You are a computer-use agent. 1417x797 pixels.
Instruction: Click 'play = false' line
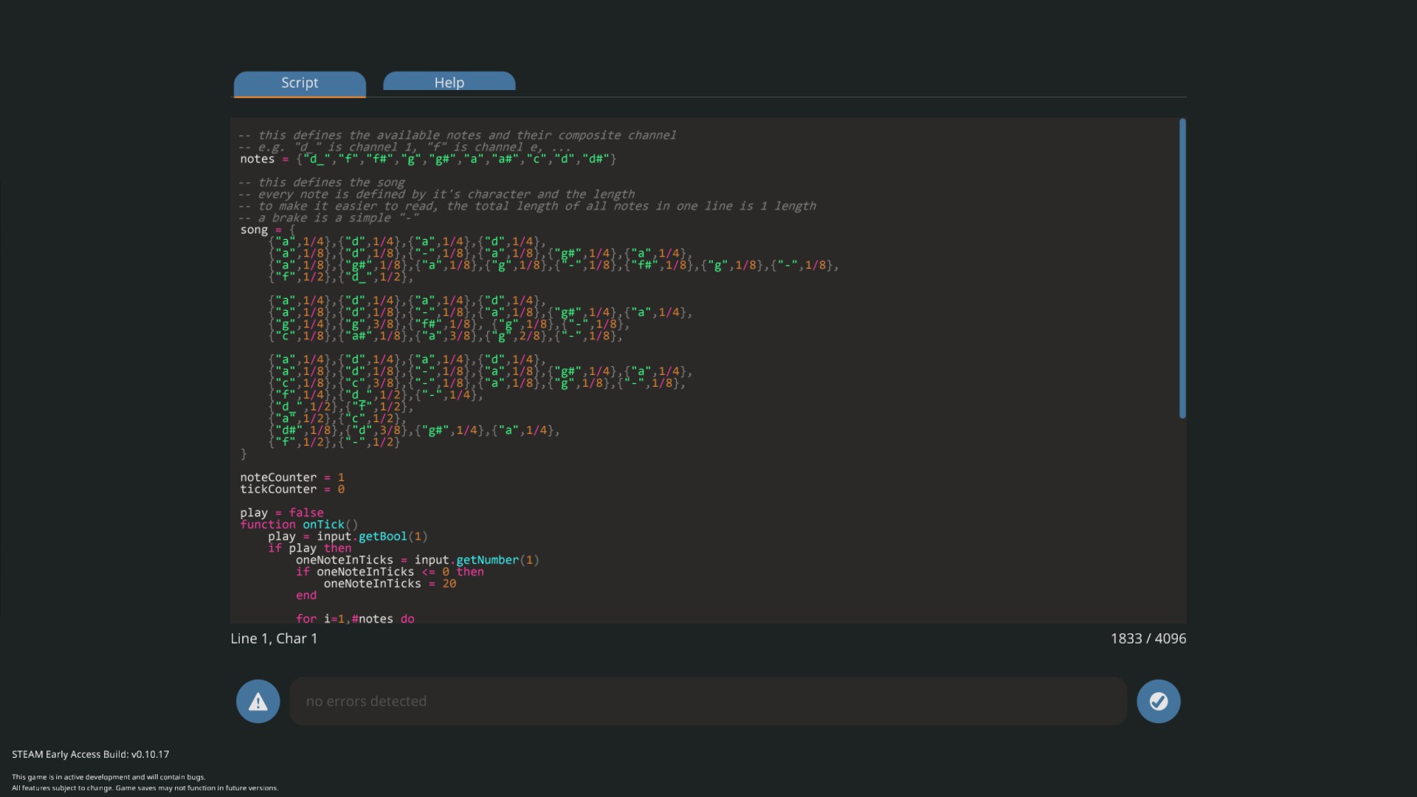point(282,513)
